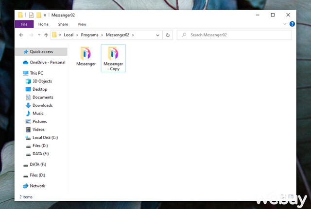The image size is (311, 209).
Task: Click the Messenger folder name label
Action: click(86, 64)
